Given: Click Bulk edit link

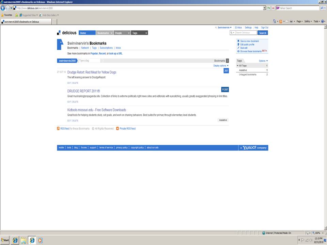Looking at the screenshot, I should pyautogui.click(x=244, y=48).
